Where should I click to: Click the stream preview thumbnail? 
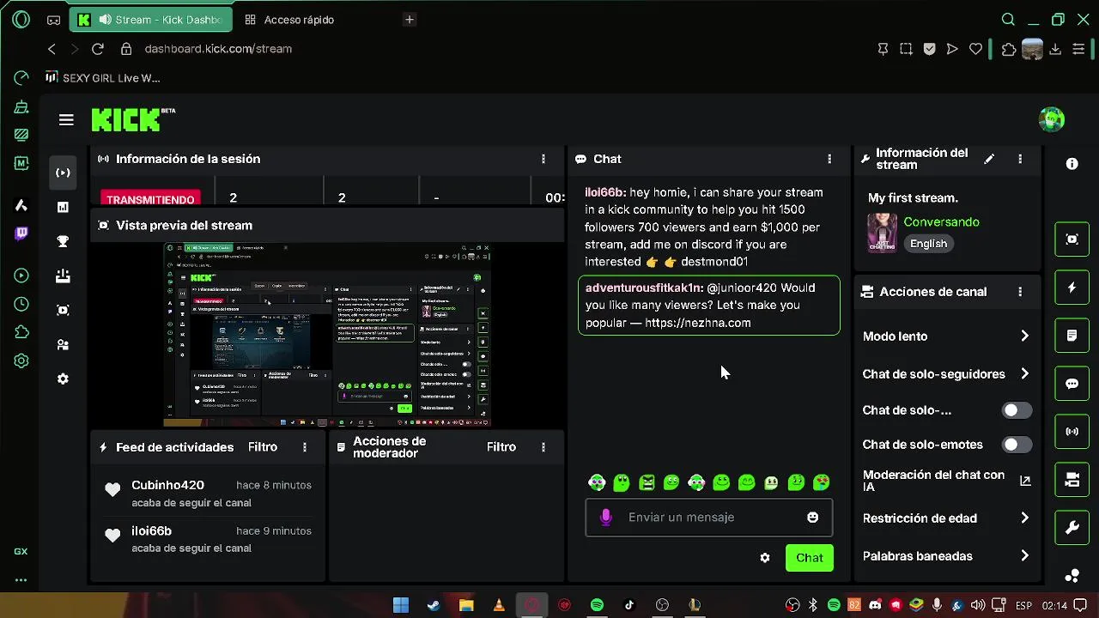[x=327, y=335]
